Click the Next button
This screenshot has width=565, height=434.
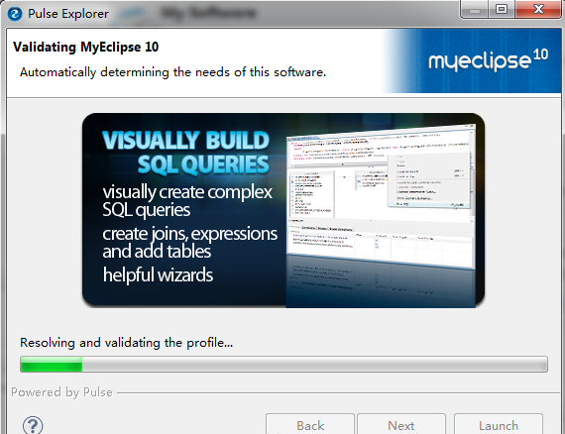point(401,424)
